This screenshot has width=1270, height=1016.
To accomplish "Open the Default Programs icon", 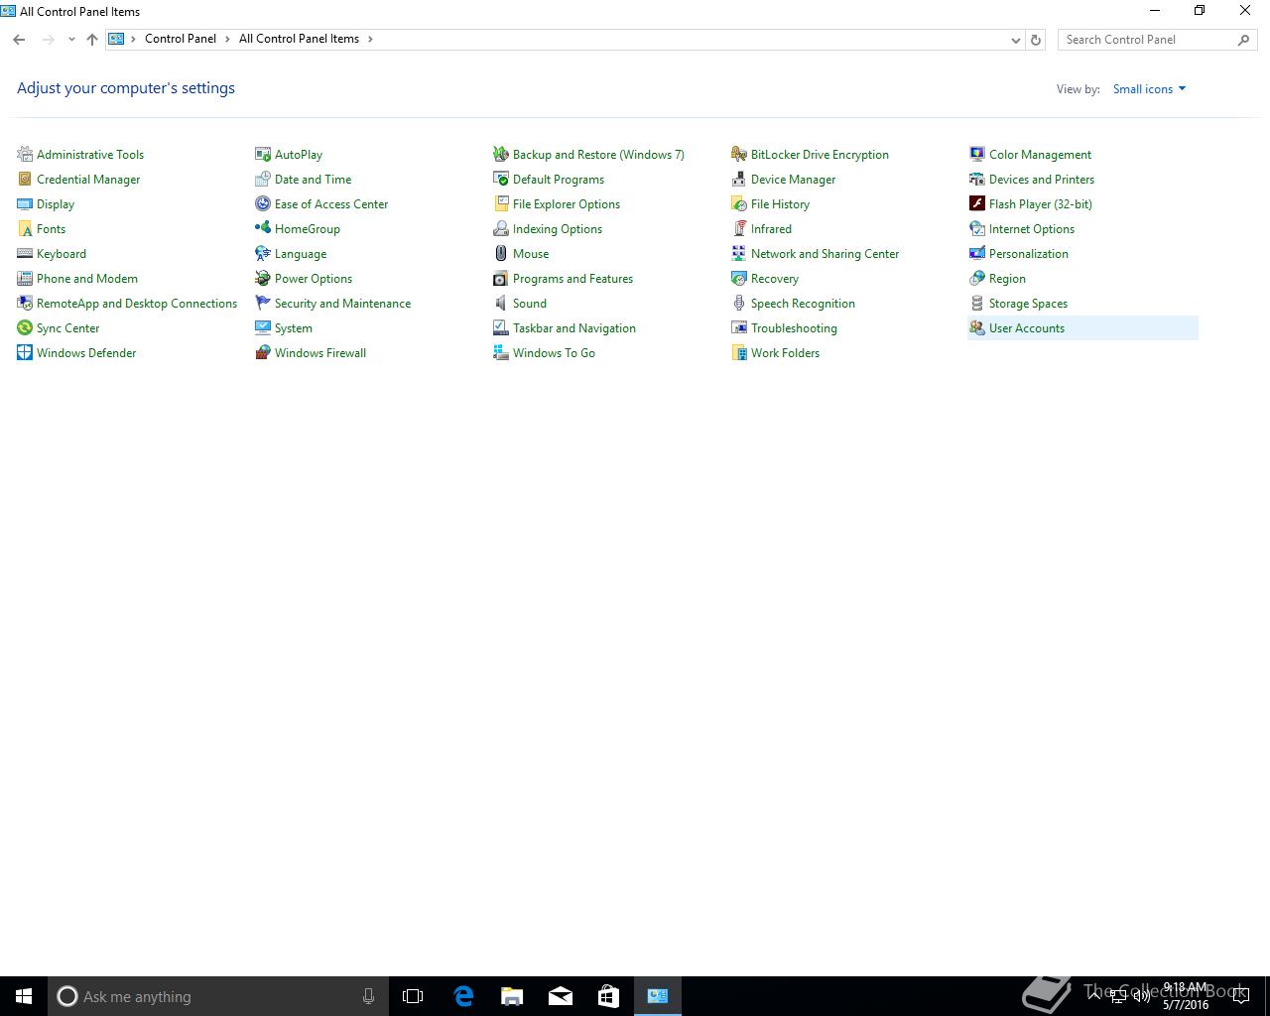I will (501, 179).
